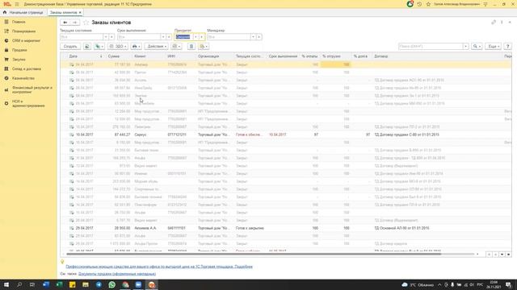Image resolution: width=517 pixels, height=290 pixels.
Task: Open the printer print menu
Action: tap(137, 47)
